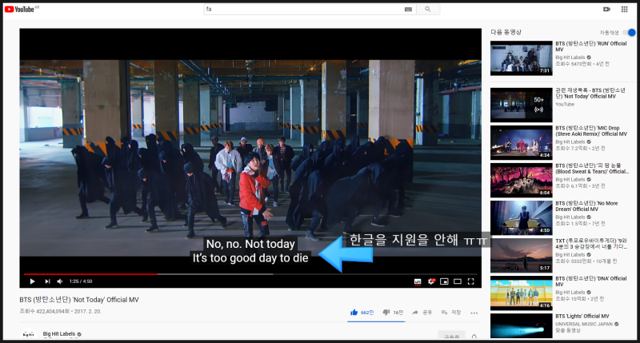Open the YouTube apps grid icon
Image resolution: width=640 pixels, height=343 pixels.
(625, 9)
